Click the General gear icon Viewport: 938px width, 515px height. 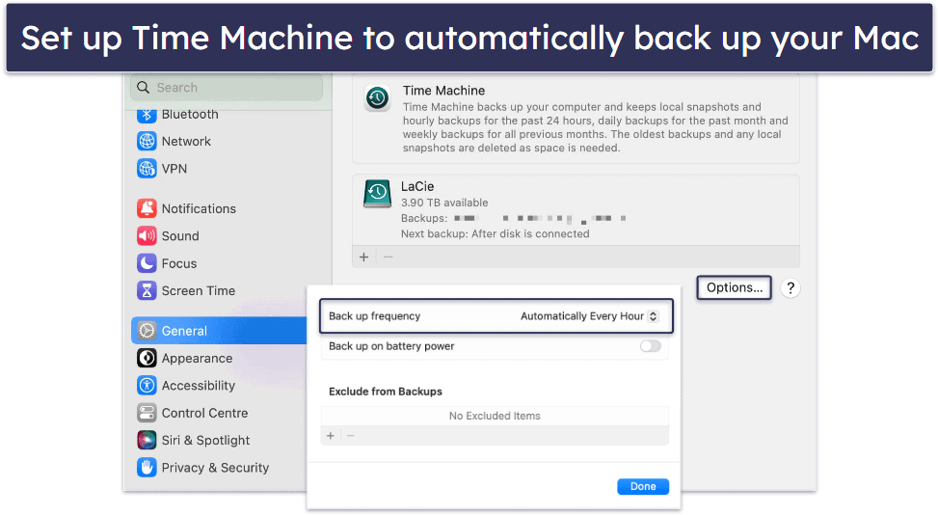147,331
